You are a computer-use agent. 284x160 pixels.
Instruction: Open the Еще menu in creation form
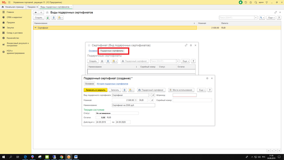coord(202,90)
